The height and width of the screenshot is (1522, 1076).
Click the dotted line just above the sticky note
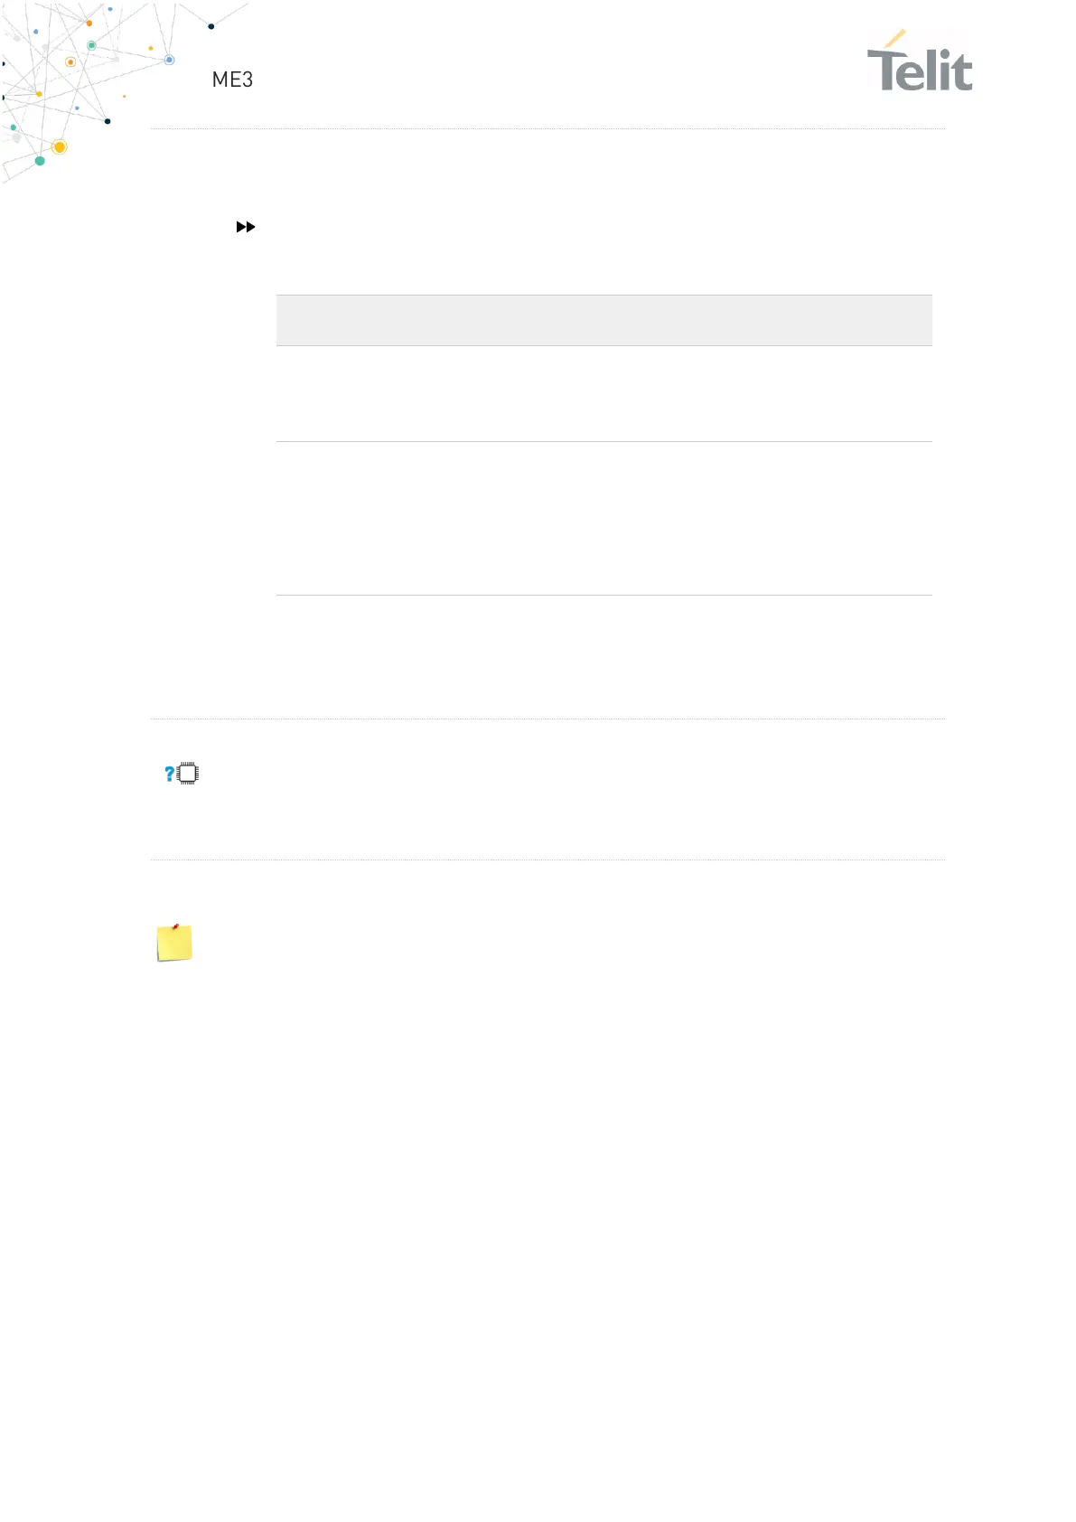pyautogui.click(x=547, y=860)
